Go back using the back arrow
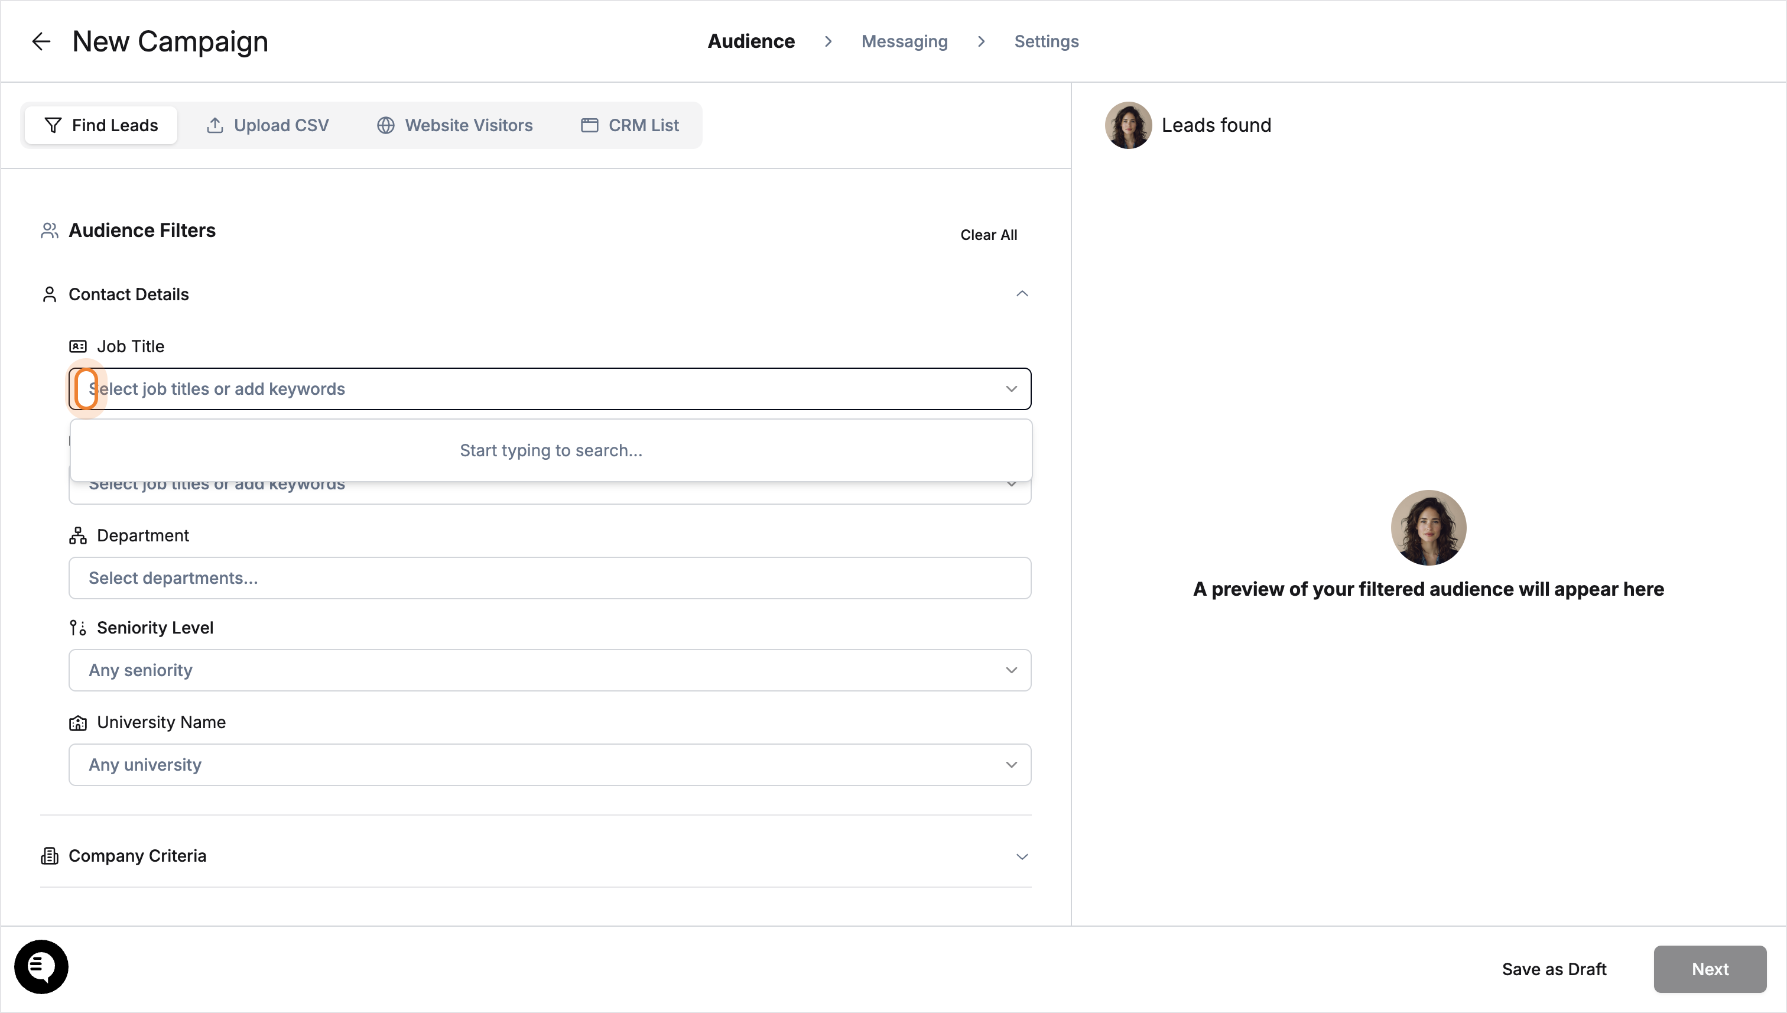This screenshot has height=1013, width=1787. point(41,42)
